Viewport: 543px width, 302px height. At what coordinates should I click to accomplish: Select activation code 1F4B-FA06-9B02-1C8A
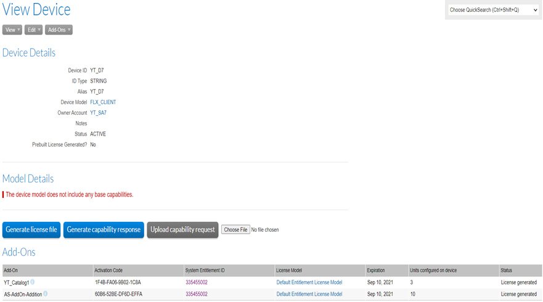tap(118, 282)
